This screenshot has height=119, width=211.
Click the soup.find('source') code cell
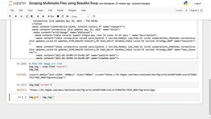[x=113, y=66]
